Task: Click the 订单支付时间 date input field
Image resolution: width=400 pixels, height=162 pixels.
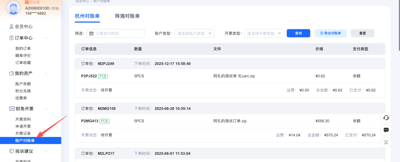Action: 119,34
